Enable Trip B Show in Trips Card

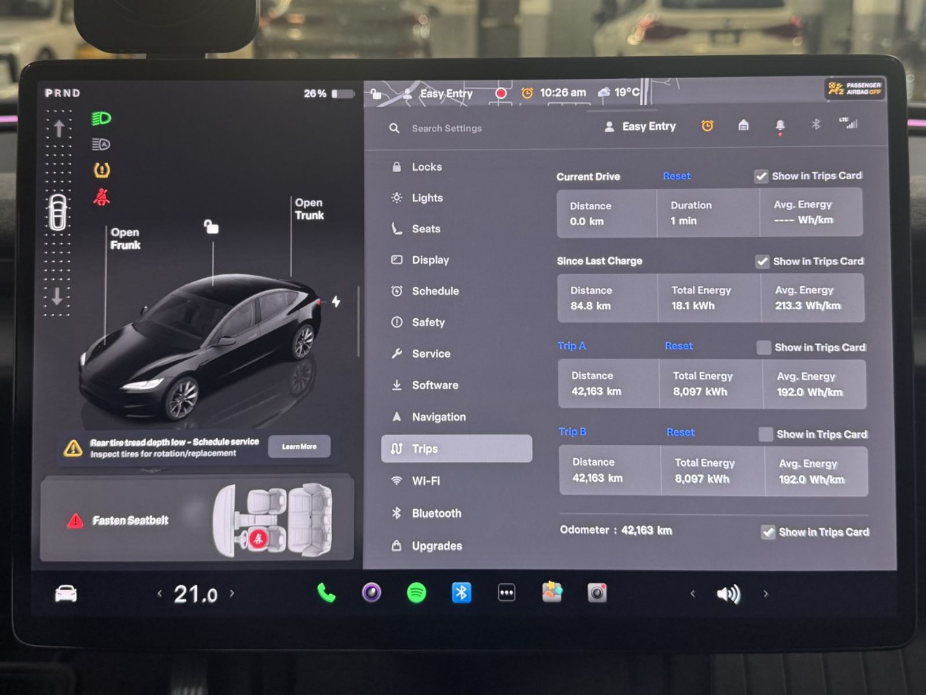(766, 434)
